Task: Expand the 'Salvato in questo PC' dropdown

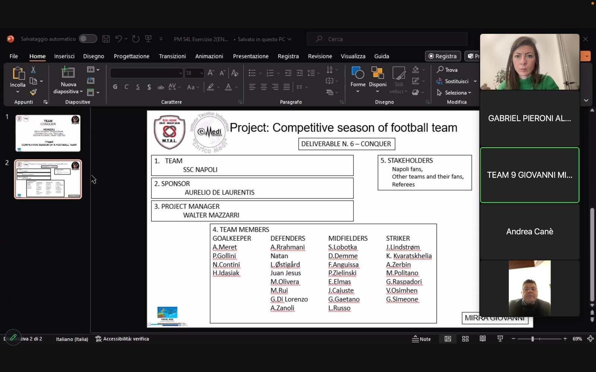Action: tap(289, 39)
